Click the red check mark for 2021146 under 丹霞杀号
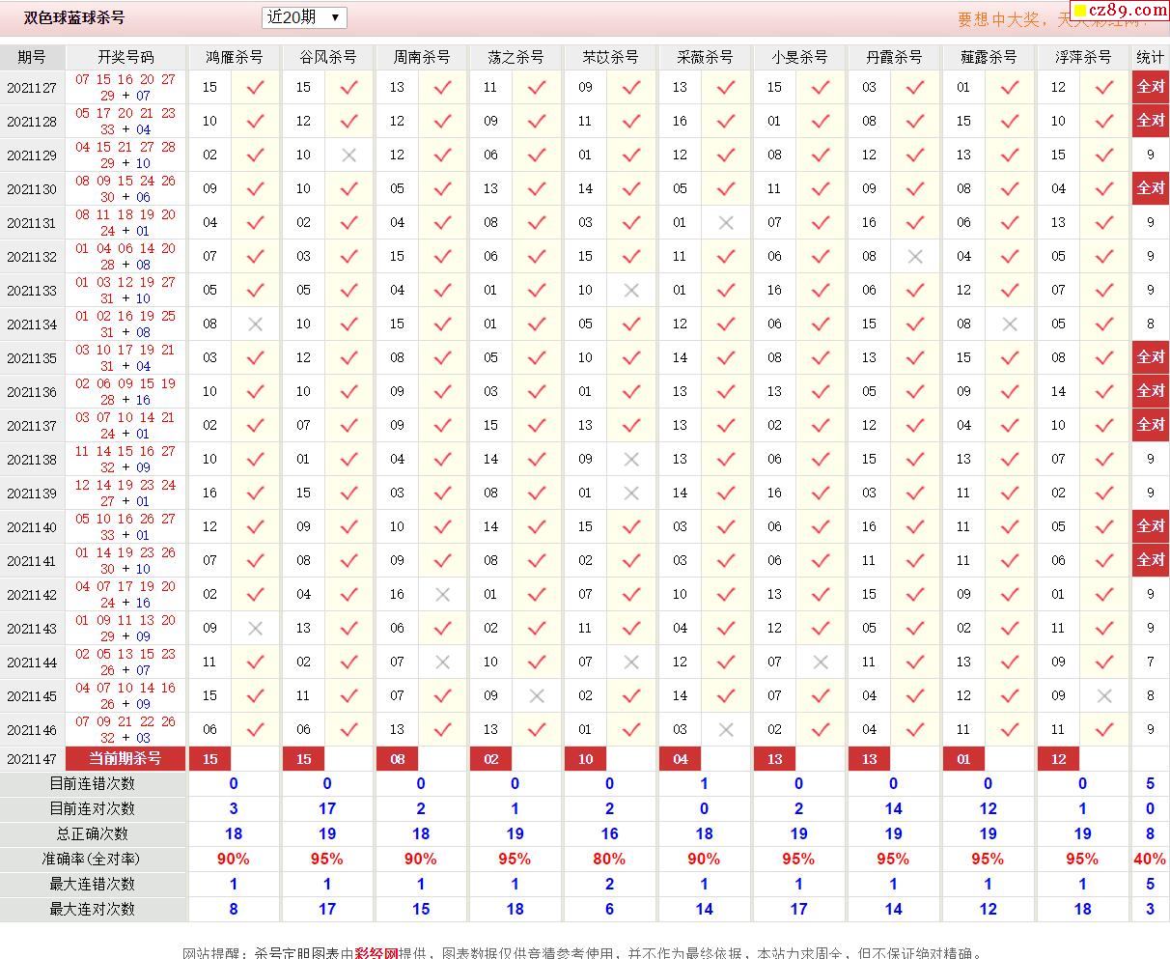1170x959 pixels. pyautogui.click(x=915, y=729)
